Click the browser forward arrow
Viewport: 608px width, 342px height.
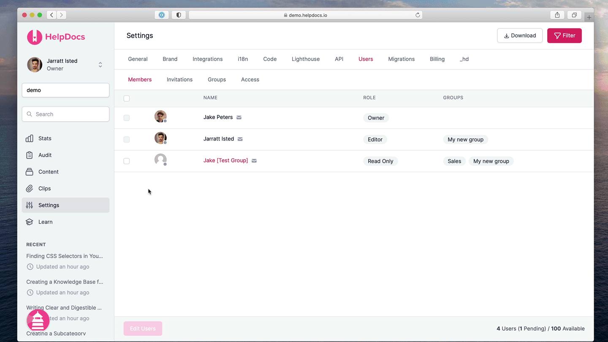[x=62, y=15]
